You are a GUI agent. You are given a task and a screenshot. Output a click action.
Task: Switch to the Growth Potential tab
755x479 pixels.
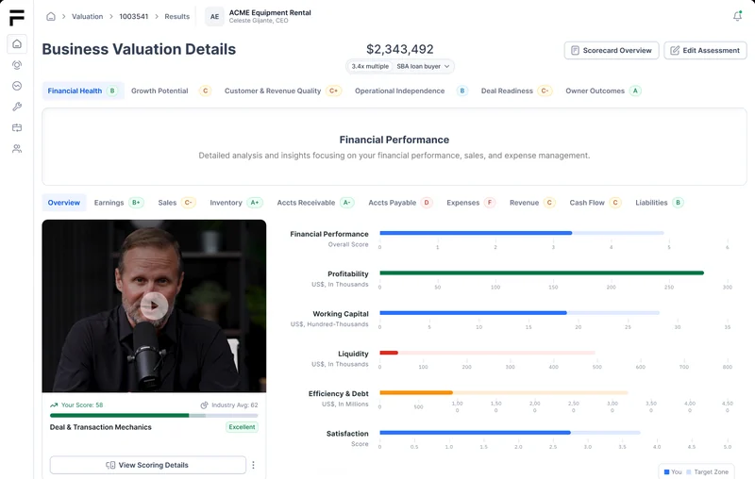pyautogui.click(x=171, y=91)
